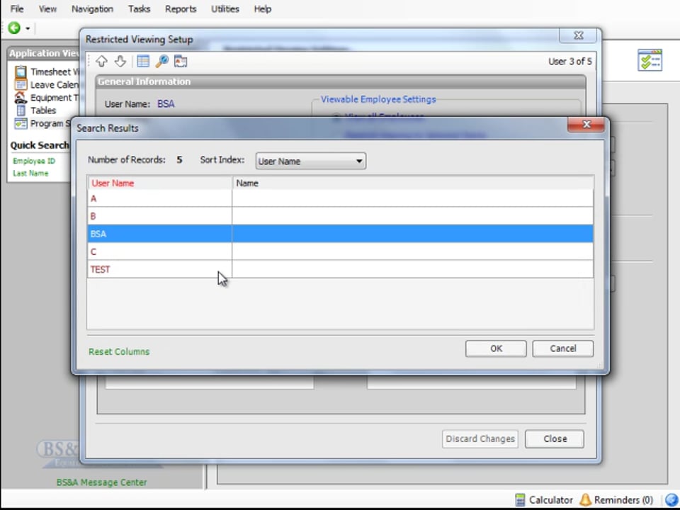Click the checklist icon in the top right
680x510 pixels.
650,59
